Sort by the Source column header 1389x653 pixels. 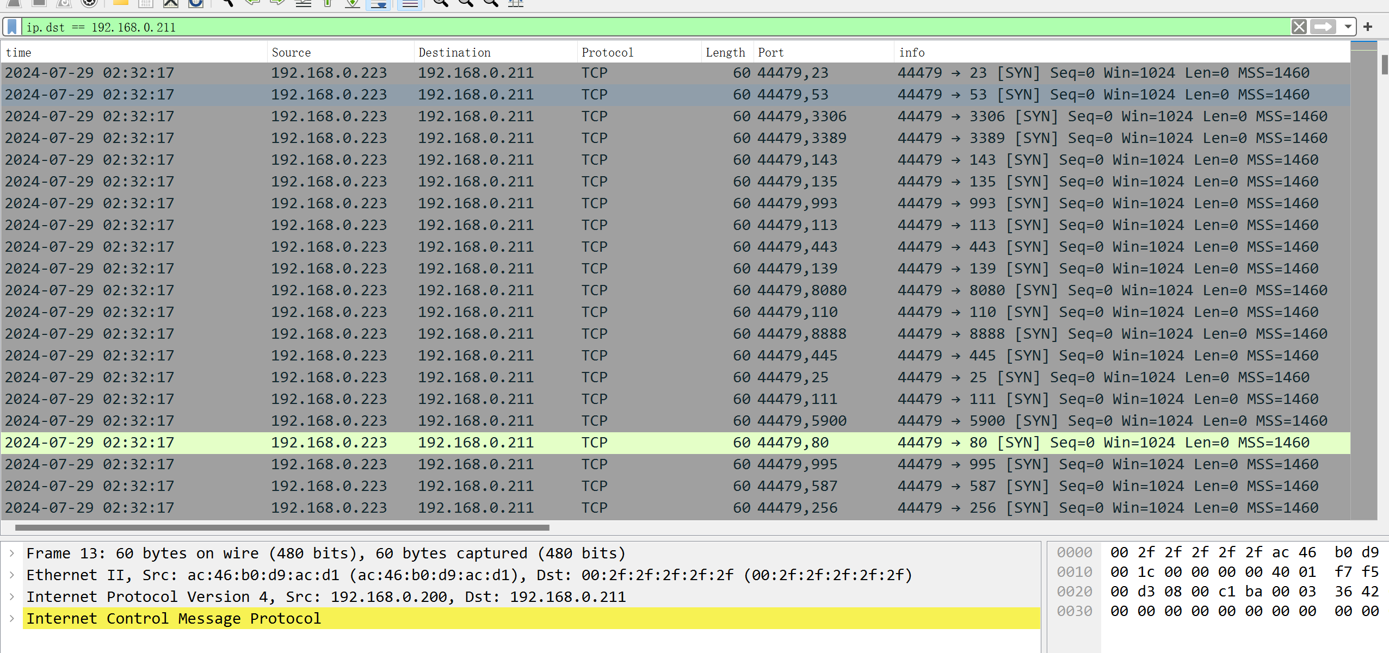[291, 52]
